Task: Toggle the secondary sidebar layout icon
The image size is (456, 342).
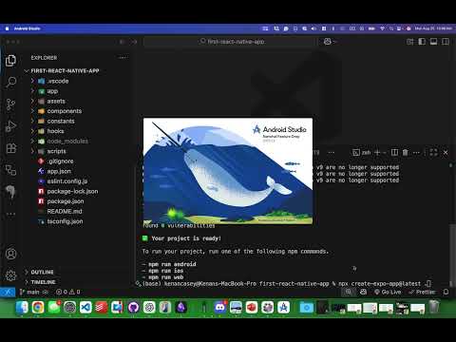Action: point(446,42)
